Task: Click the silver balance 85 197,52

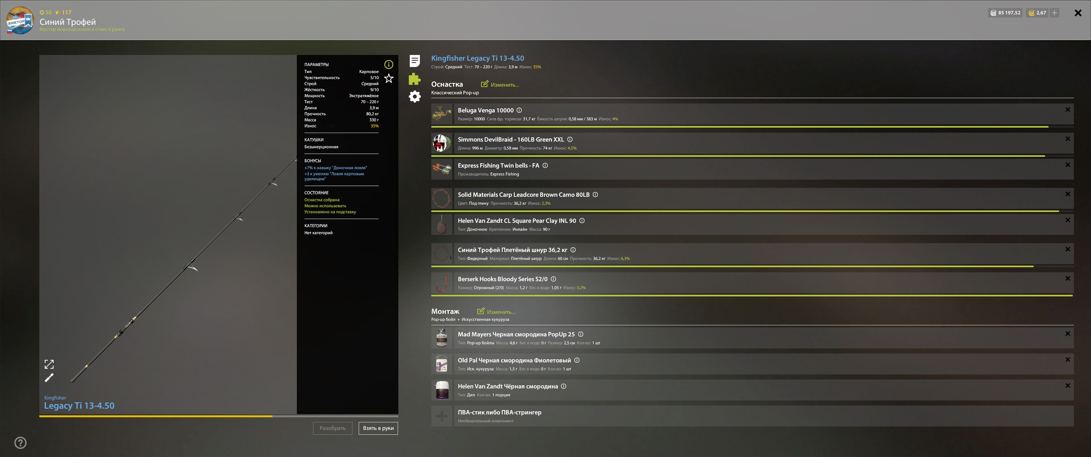Action: (1005, 13)
